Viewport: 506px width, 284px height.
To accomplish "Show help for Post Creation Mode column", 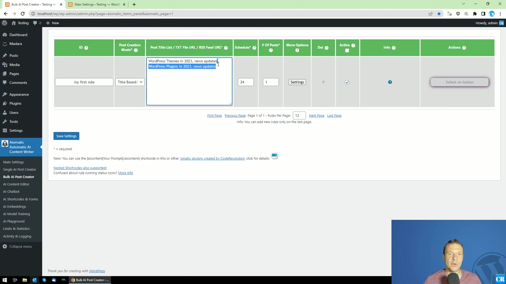I will click(x=136, y=50).
